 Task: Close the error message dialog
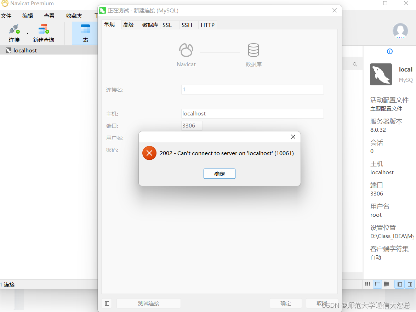coord(293,137)
